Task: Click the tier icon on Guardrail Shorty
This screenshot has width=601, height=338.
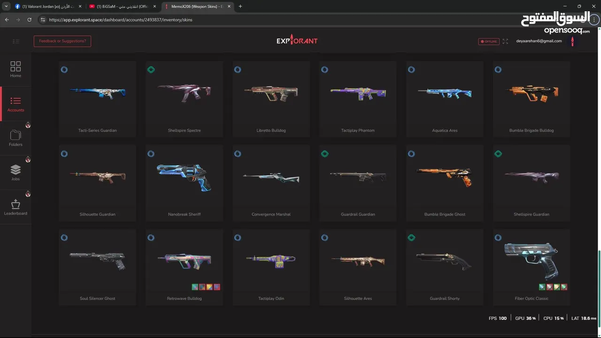Action: tap(411, 238)
